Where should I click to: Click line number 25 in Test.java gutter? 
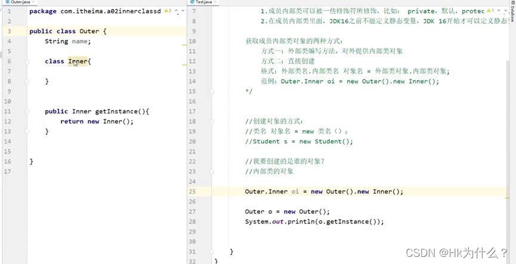pyautogui.click(x=192, y=192)
